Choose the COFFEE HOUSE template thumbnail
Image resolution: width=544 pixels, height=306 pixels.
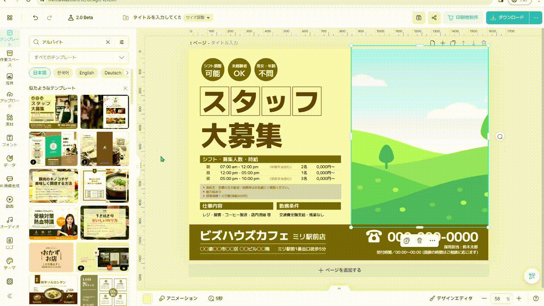point(105,149)
